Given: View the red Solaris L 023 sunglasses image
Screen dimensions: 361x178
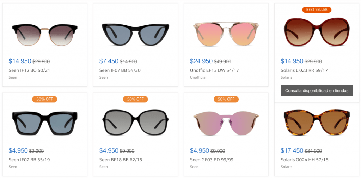Looking at the screenshot, I should (317, 32).
